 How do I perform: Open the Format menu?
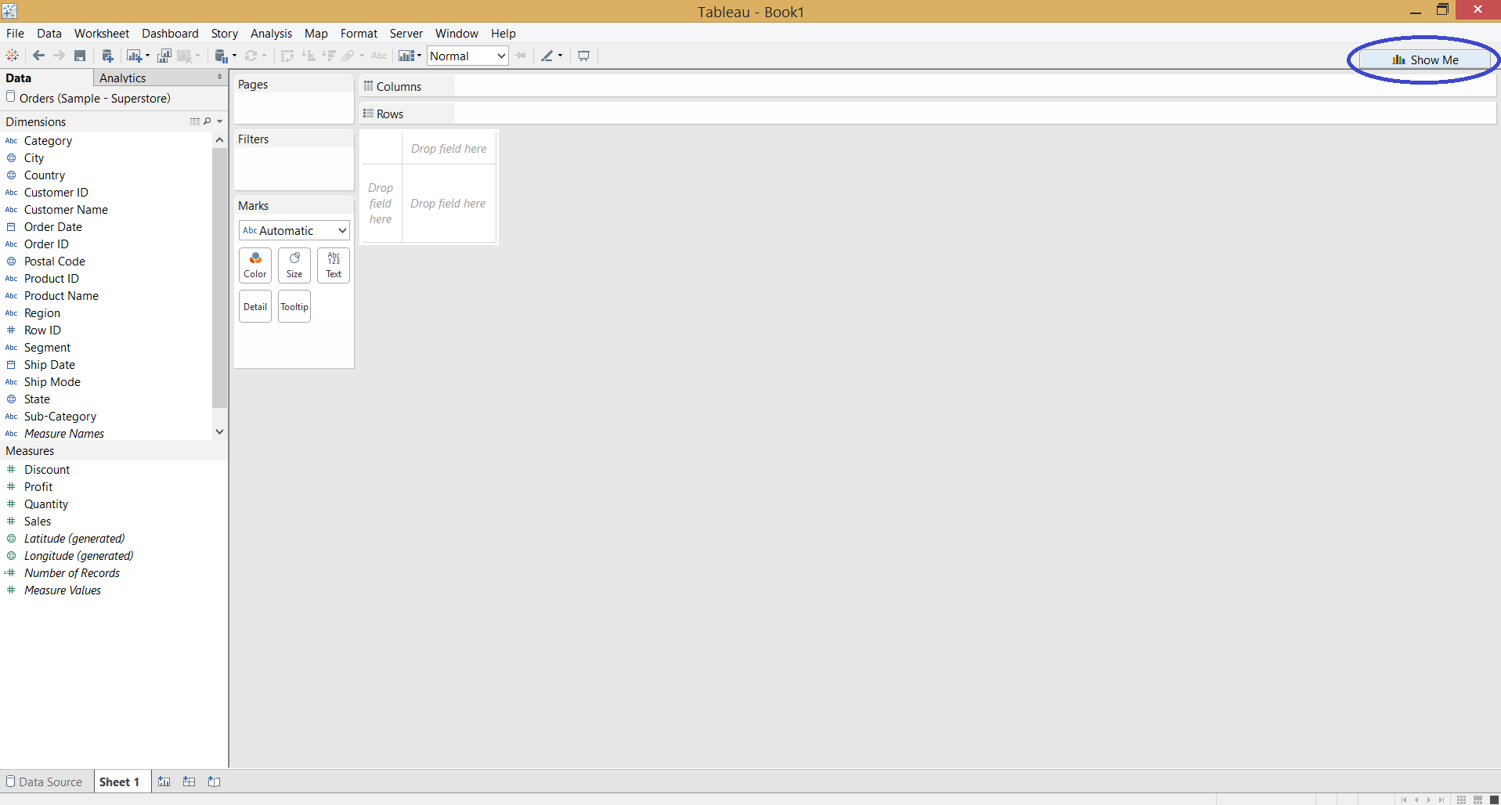[359, 33]
